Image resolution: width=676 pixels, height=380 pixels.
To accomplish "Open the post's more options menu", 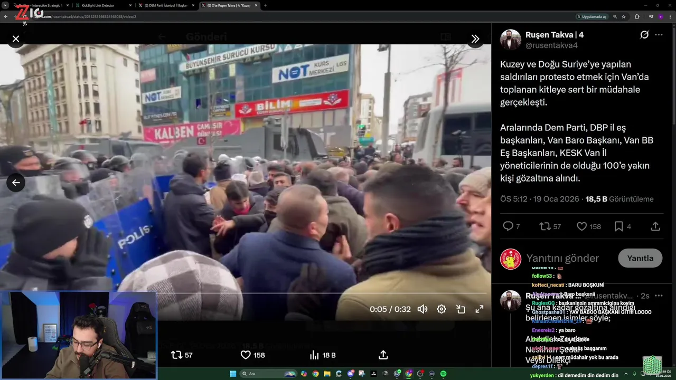I will [659, 35].
